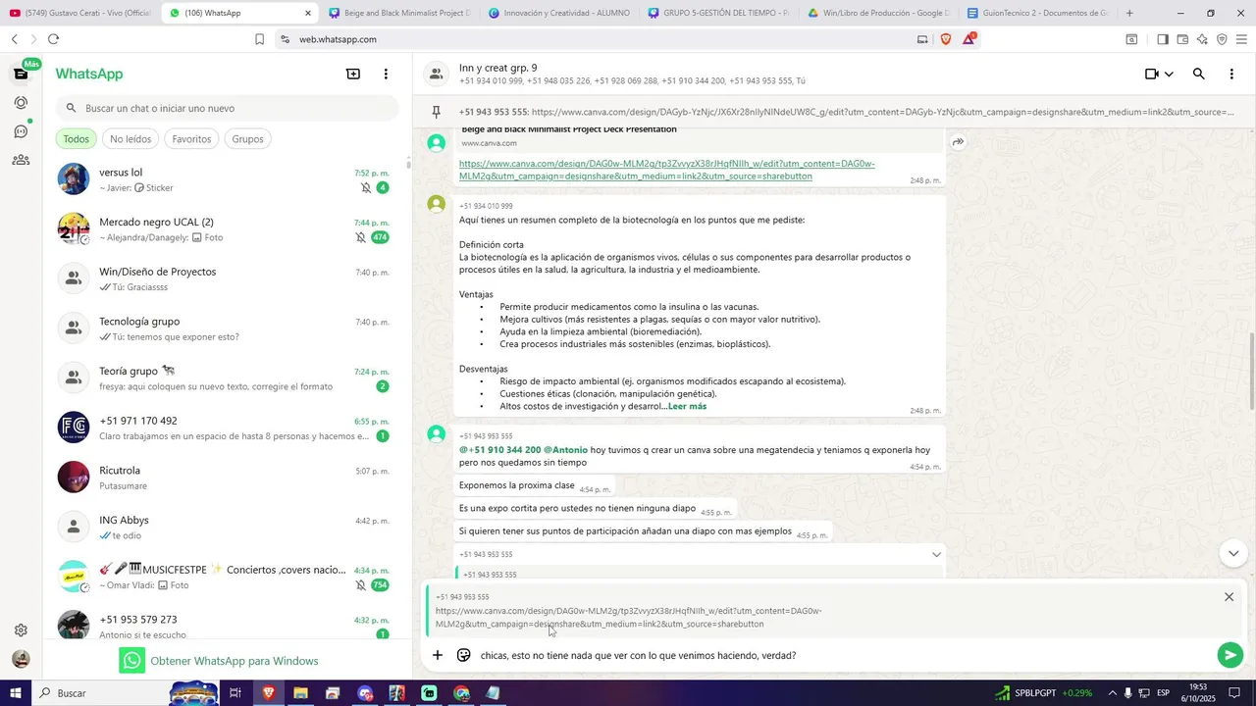This screenshot has width=1256, height=706.
Task: Expand the collapsed message chevron
Action: tap(936, 555)
